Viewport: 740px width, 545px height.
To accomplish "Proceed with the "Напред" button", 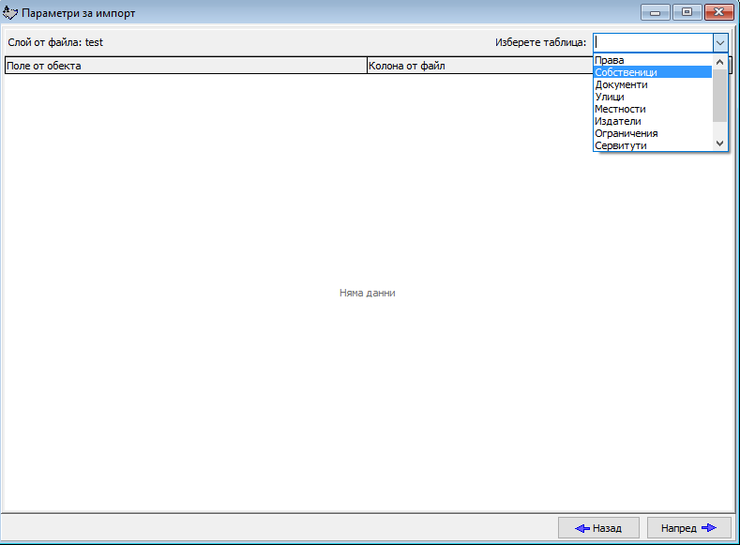I will click(688, 528).
